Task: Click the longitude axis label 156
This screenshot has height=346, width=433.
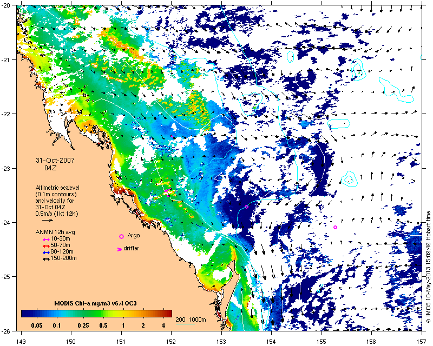Action: 372,342
